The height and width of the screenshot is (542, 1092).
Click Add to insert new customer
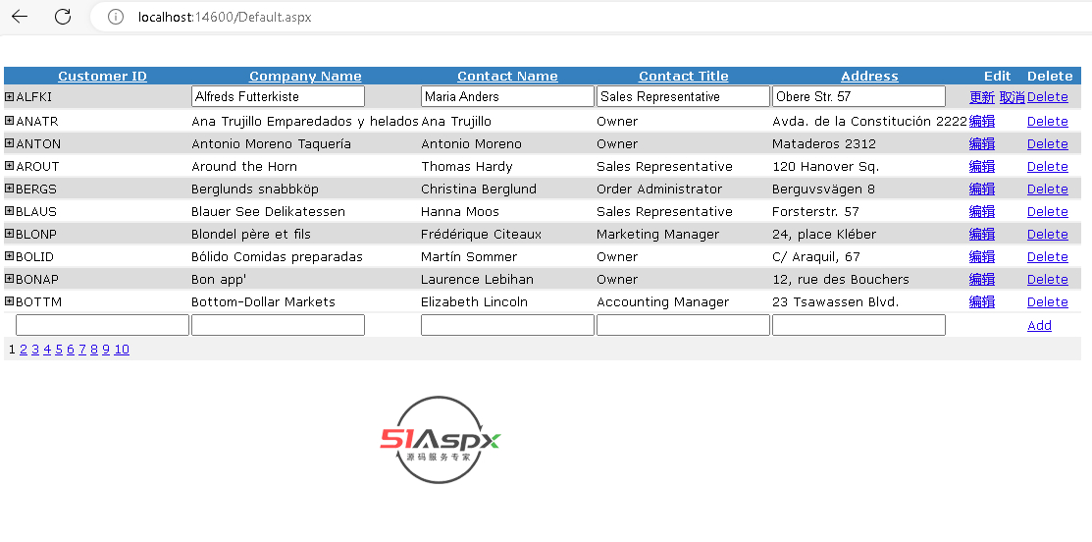point(1039,325)
